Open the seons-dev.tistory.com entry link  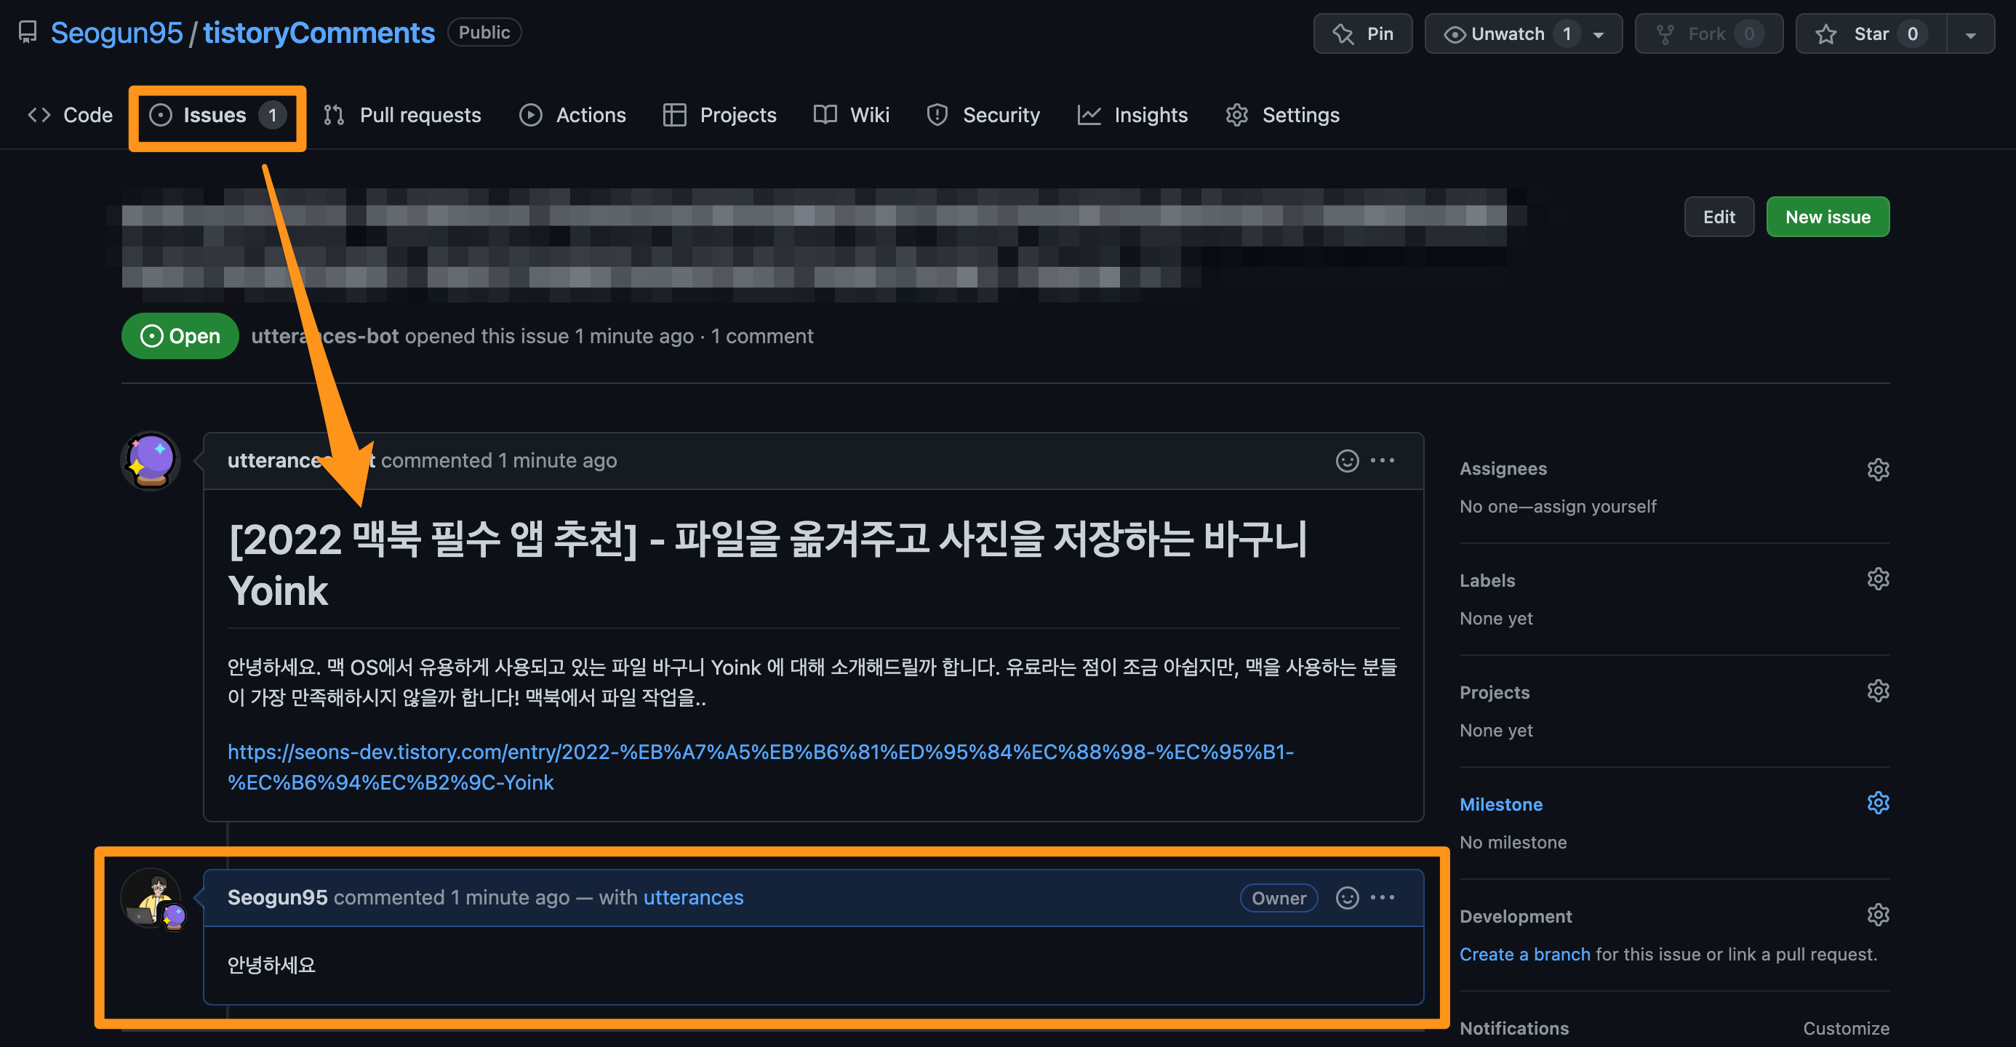[x=761, y=767]
